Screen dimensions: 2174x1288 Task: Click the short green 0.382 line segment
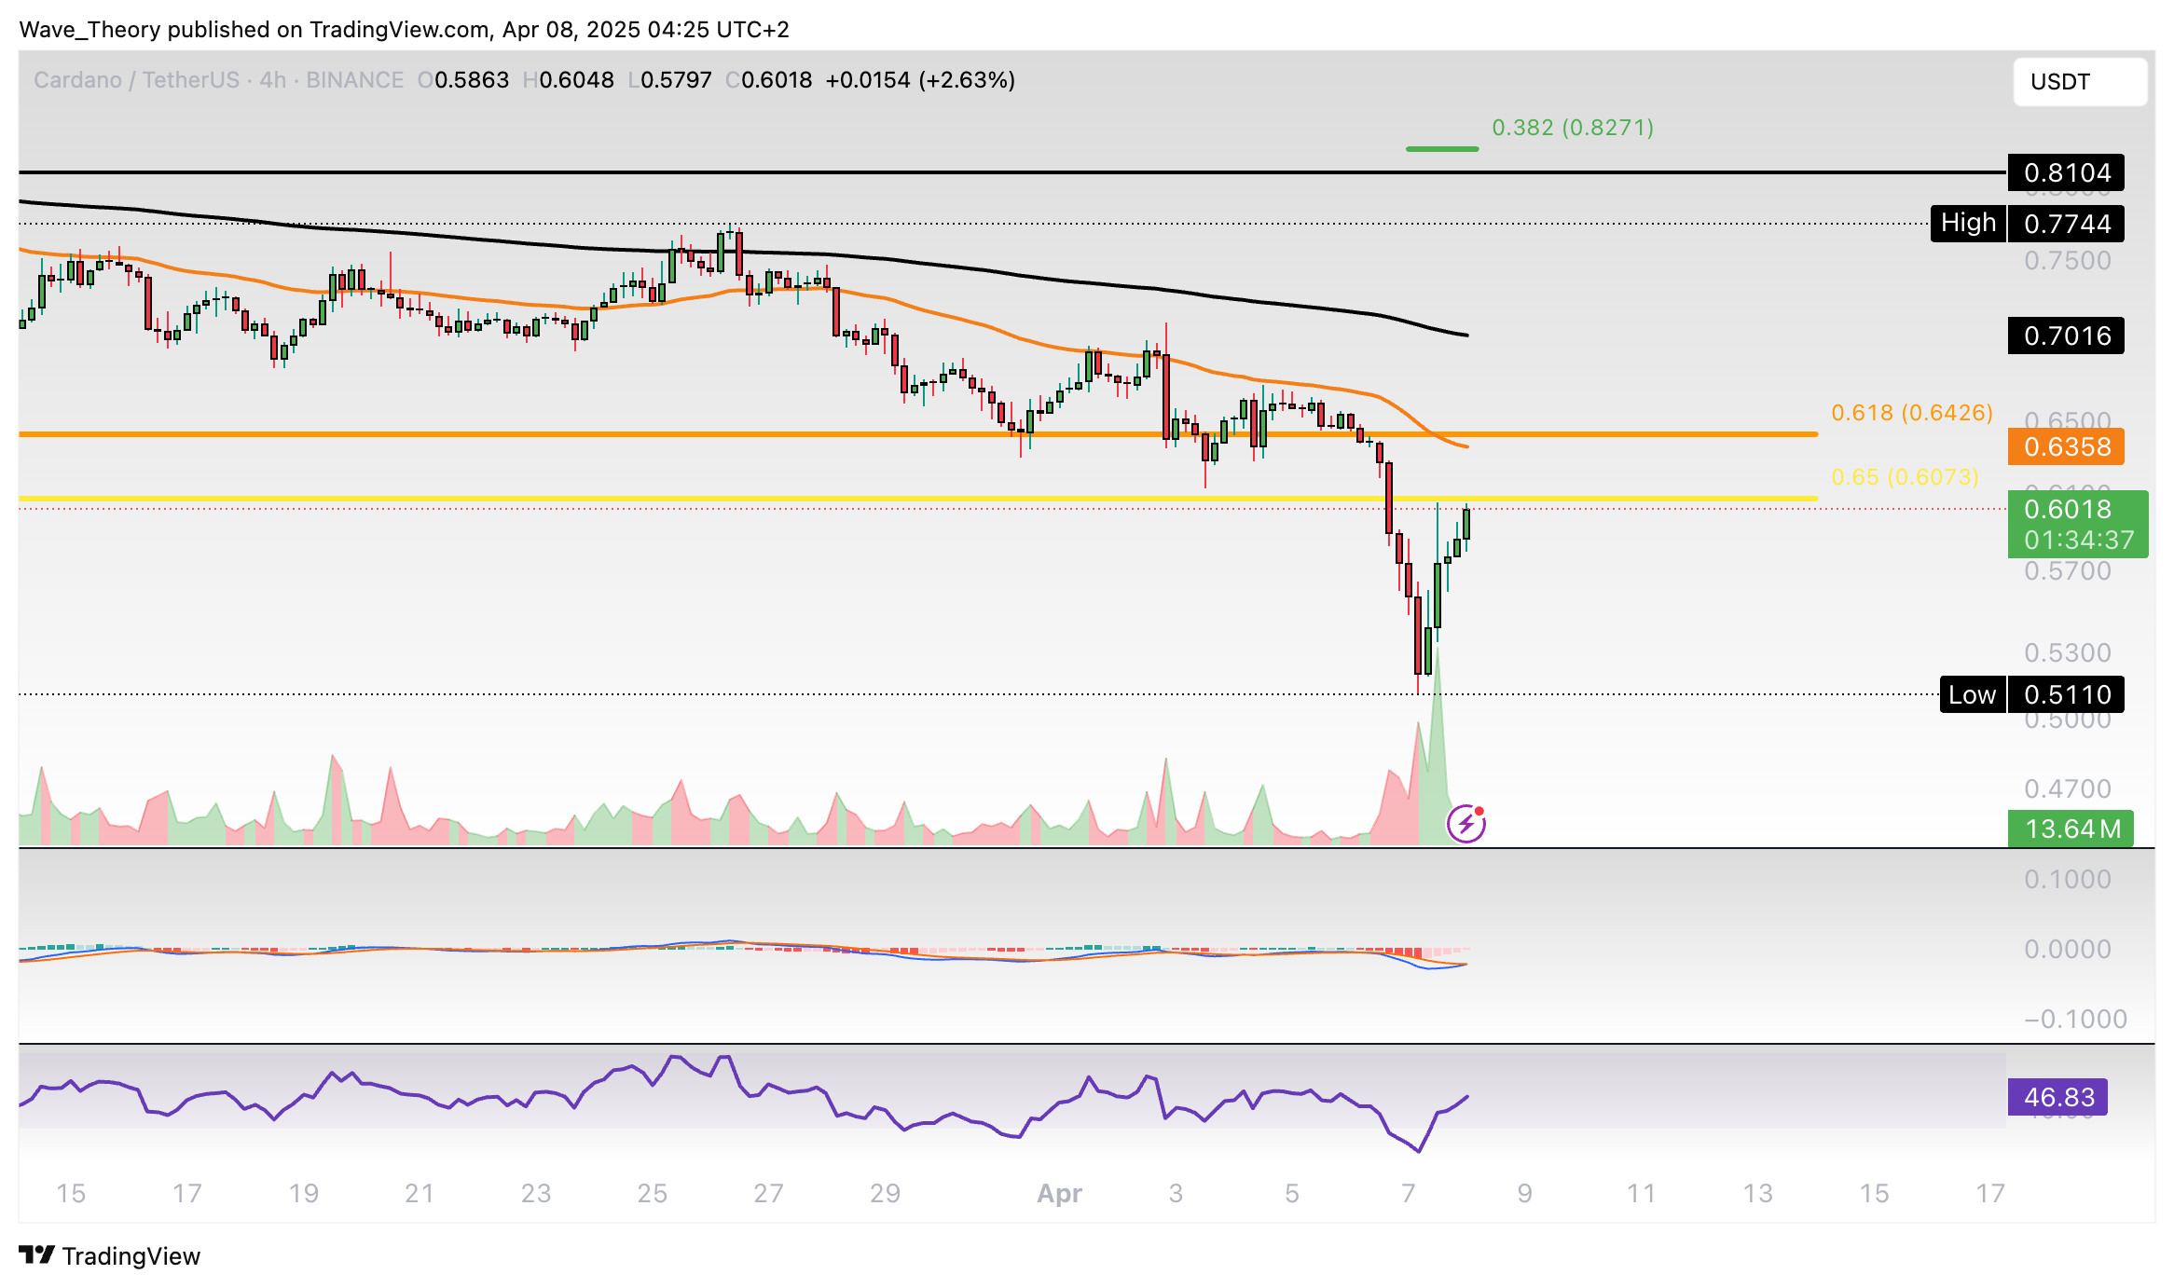[x=1441, y=149]
